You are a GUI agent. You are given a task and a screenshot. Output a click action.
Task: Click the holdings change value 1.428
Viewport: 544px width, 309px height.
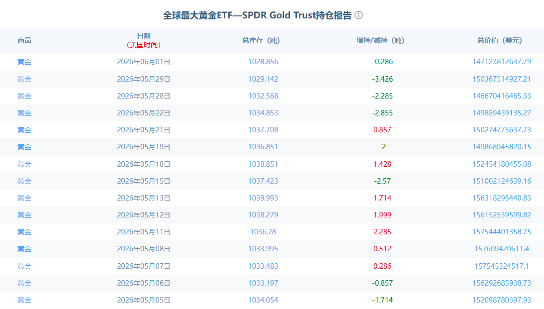pos(382,164)
